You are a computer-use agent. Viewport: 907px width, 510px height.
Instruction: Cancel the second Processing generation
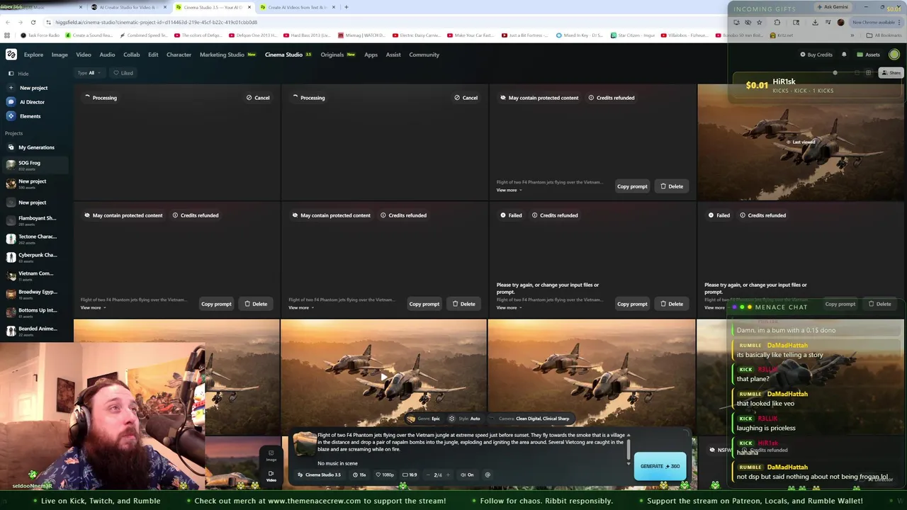[466, 98]
